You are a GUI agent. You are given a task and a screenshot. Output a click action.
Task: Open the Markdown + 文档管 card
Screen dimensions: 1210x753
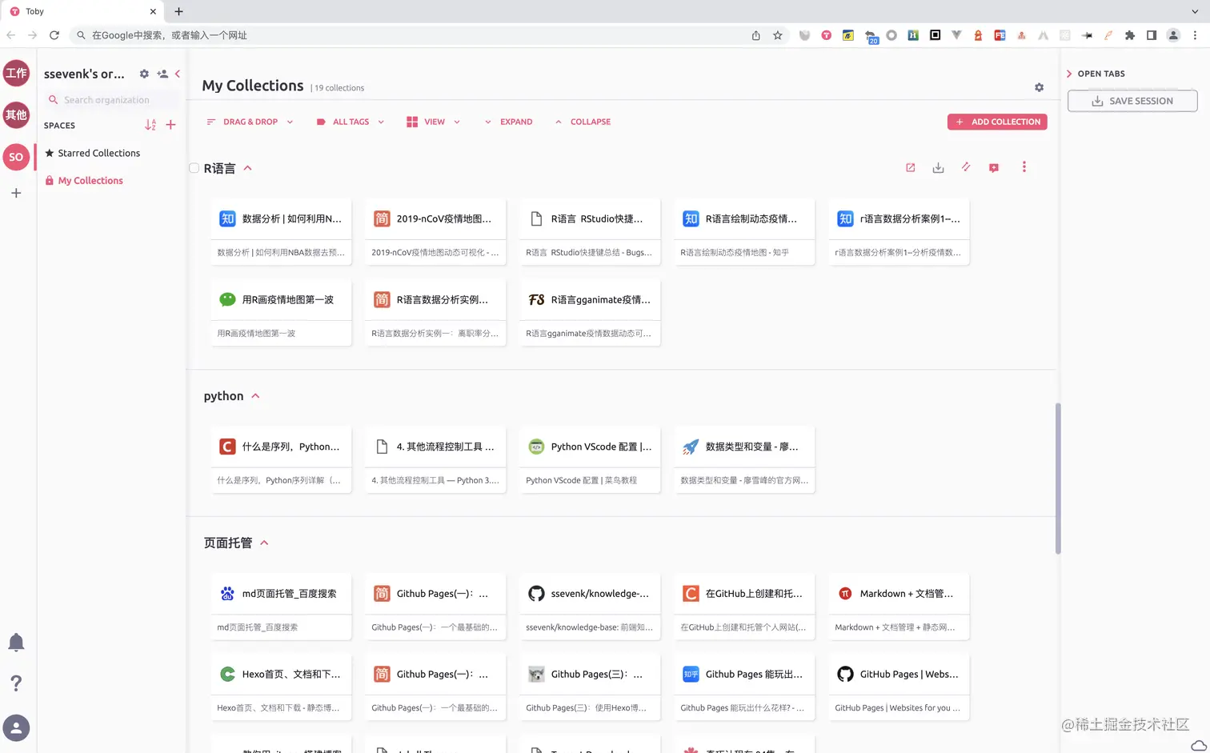899,607
